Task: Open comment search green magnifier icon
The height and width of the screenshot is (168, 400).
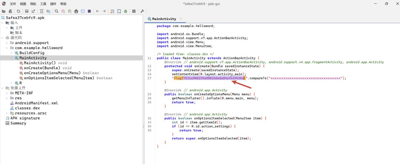Action: coord(70,11)
